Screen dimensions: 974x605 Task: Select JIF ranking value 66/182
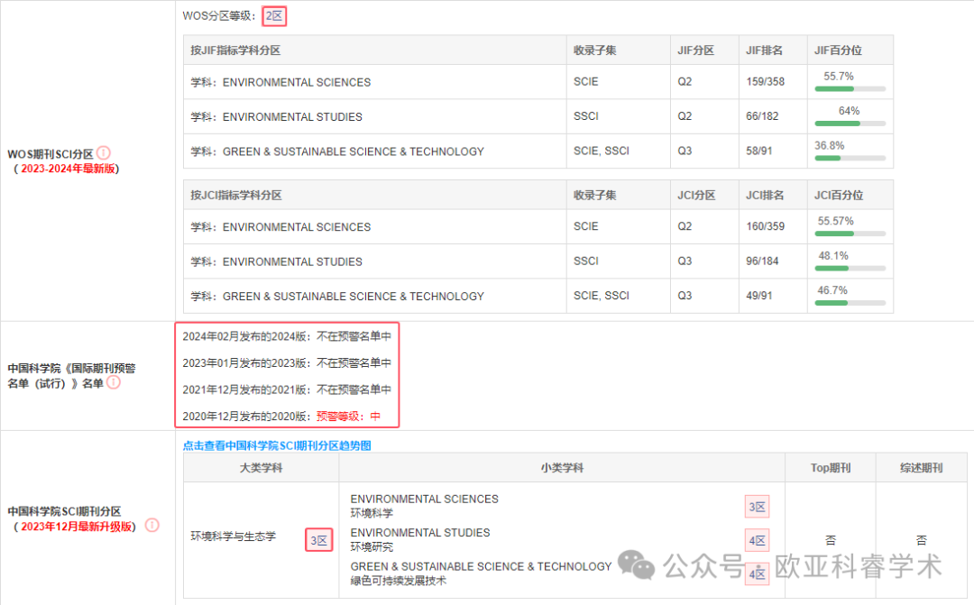coord(762,116)
